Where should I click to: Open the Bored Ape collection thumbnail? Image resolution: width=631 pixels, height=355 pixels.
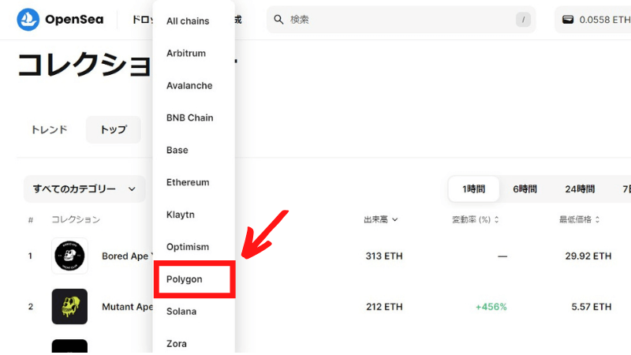69,256
